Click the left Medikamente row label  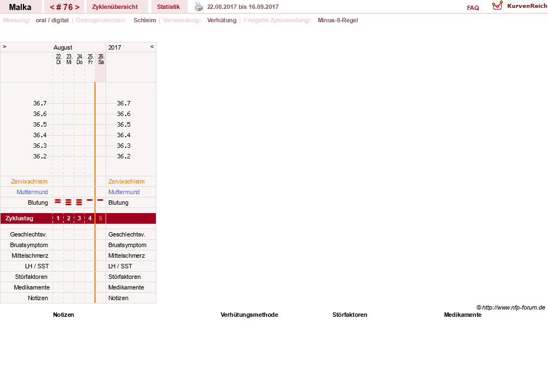32,287
